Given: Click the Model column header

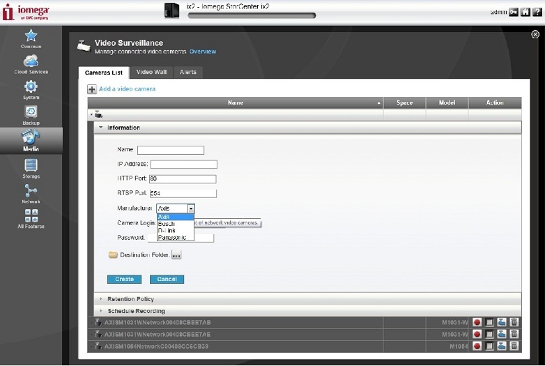Looking at the screenshot, I should click(x=447, y=102).
